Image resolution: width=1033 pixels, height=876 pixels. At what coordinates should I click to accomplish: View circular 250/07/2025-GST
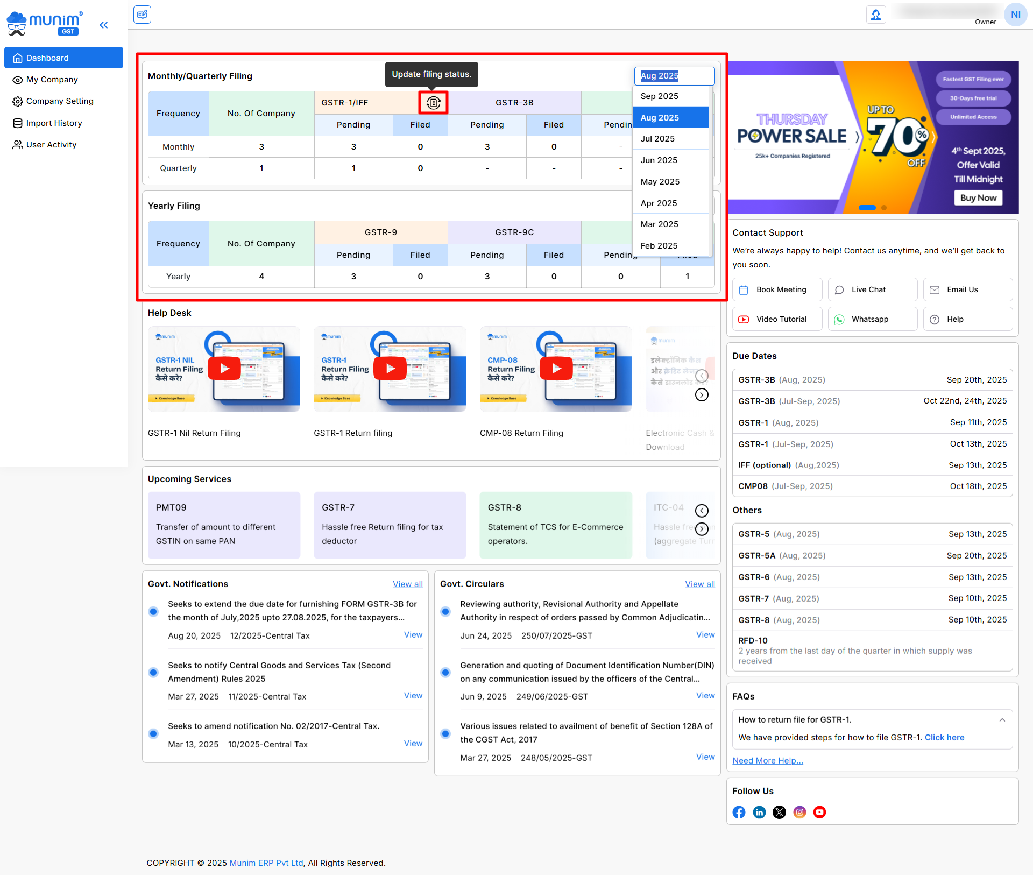click(x=705, y=635)
